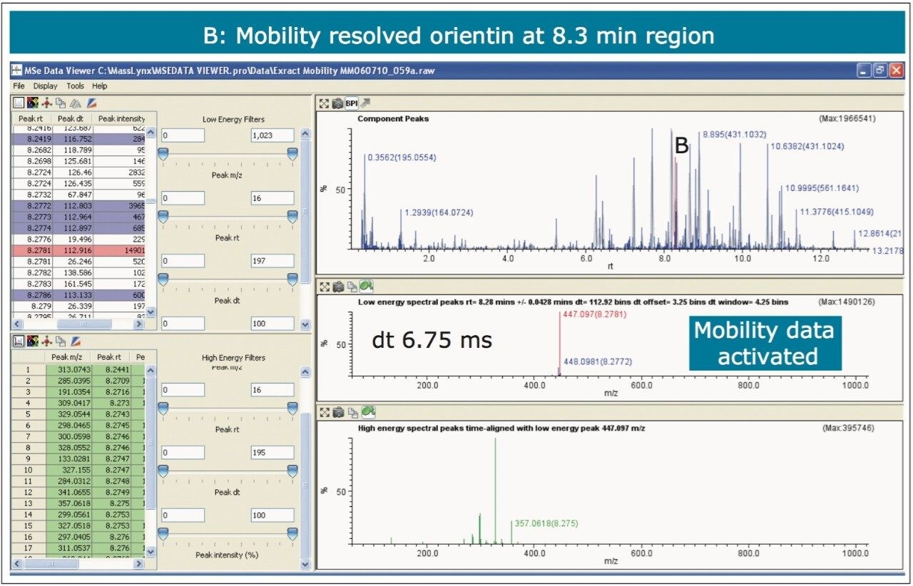The height and width of the screenshot is (586, 913).
Task: Open the Tools menu
Action: pyautogui.click(x=76, y=86)
